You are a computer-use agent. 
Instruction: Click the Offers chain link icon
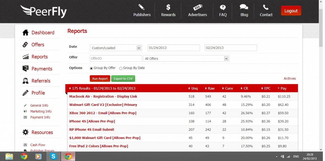tap(25, 45)
